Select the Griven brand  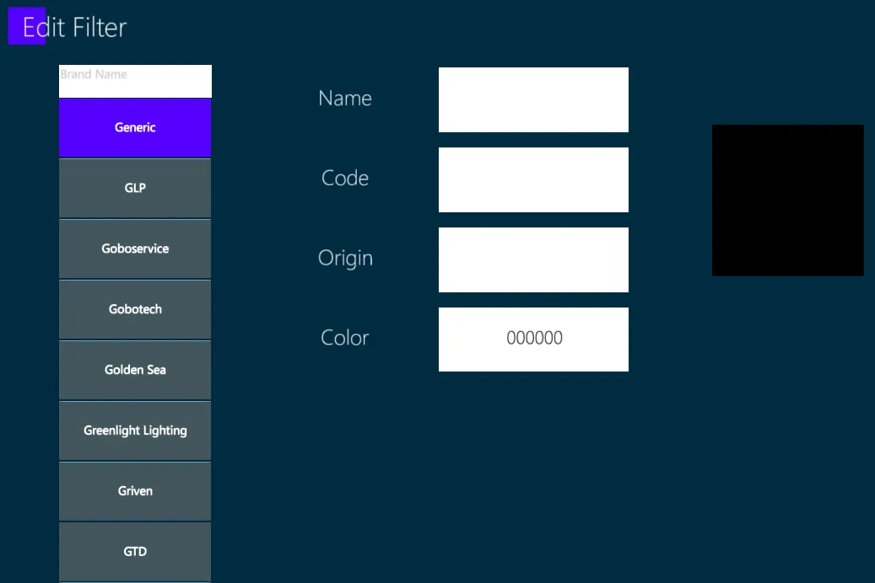tap(135, 491)
